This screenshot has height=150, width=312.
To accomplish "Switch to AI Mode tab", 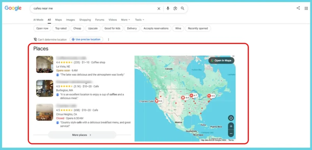I will 38,19.
